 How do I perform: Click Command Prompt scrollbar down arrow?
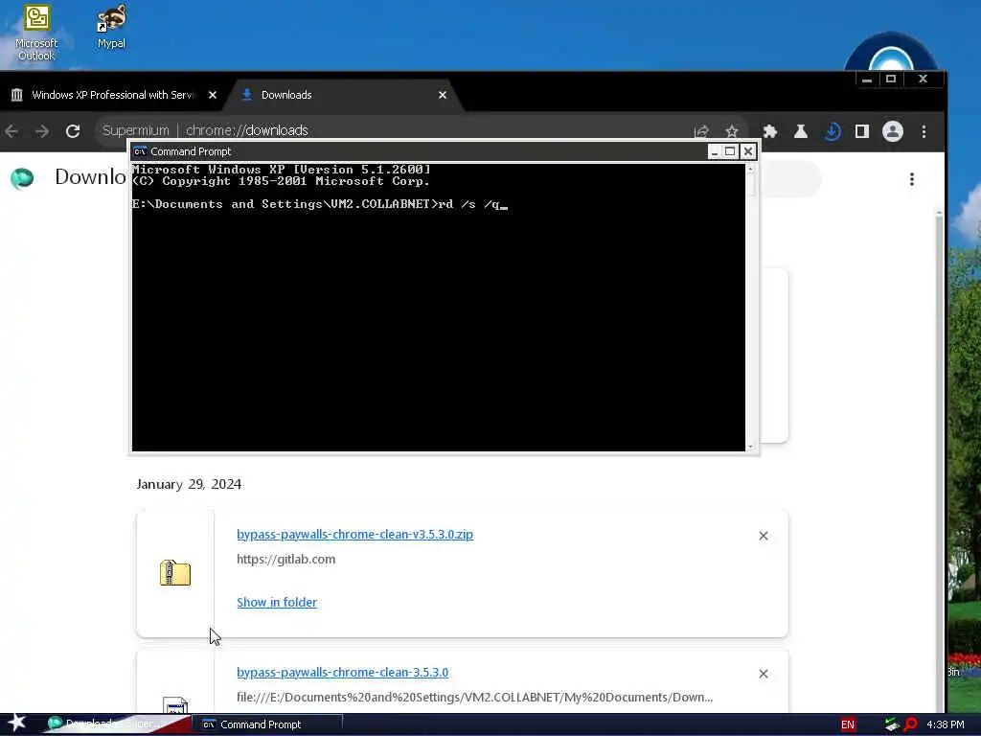pyautogui.click(x=751, y=447)
